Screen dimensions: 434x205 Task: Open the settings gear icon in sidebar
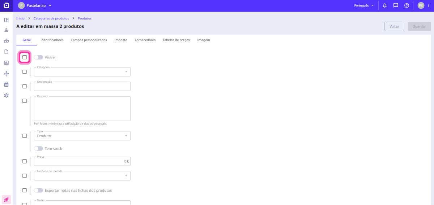coord(6,95)
